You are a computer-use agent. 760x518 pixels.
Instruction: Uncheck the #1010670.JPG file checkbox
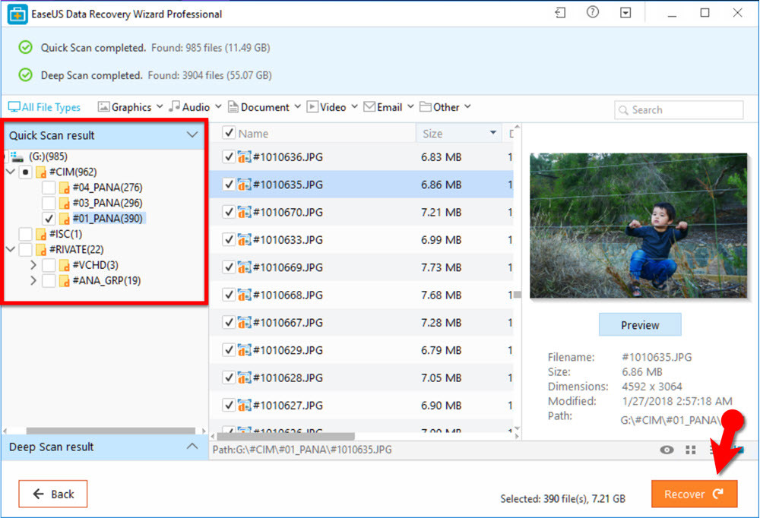229,211
